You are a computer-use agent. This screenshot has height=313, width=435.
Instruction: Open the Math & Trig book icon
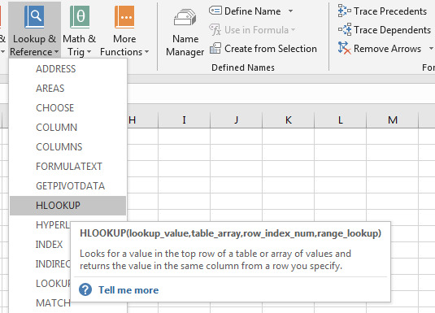click(80, 17)
